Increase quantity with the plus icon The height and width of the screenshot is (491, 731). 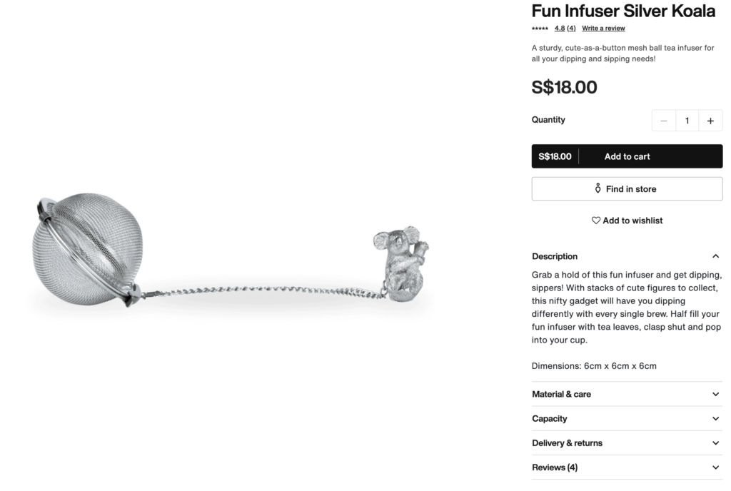point(710,121)
